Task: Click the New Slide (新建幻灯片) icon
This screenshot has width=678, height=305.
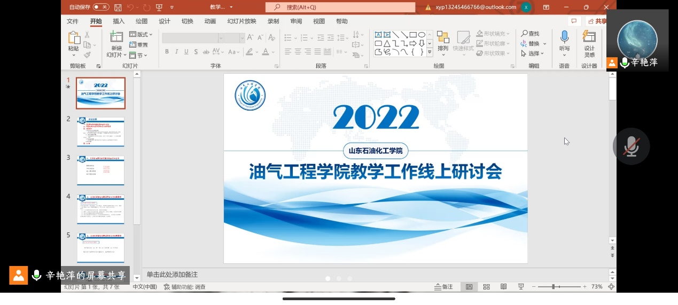Action: (116, 37)
